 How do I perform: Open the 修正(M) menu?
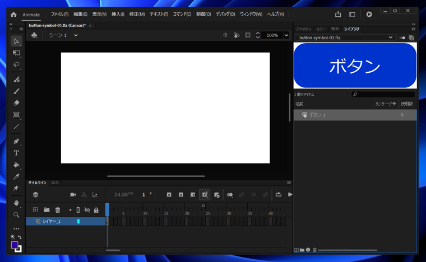pos(137,14)
